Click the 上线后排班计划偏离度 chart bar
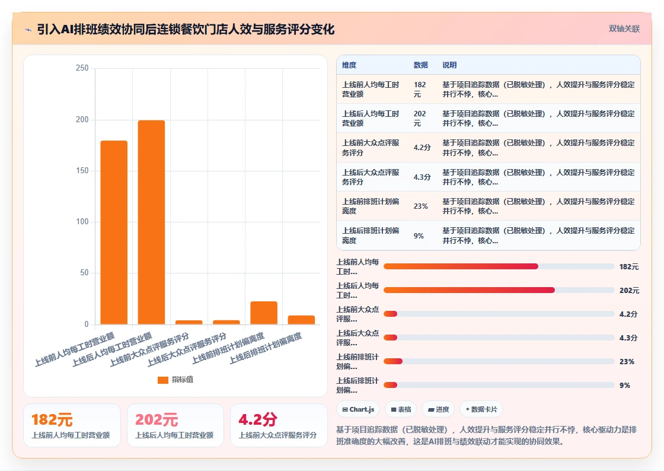This screenshot has width=664, height=471. point(302,320)
